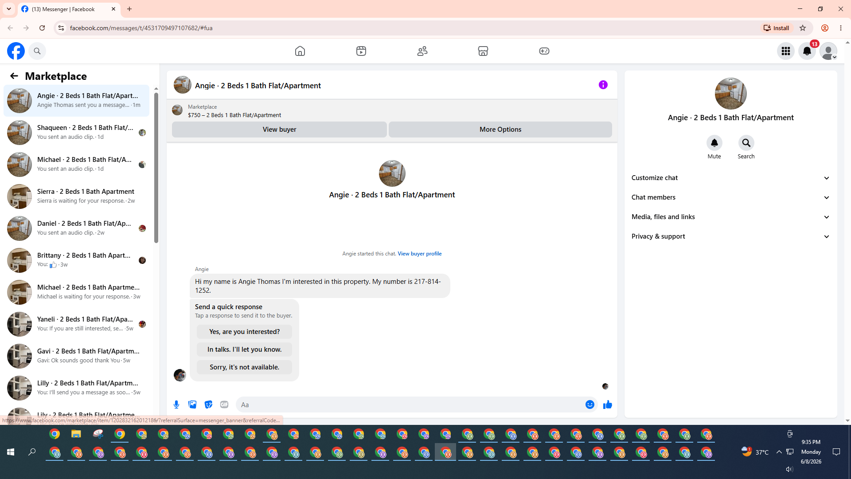Open the Gaming tab in top navigation
The image size is (851, 479).
click(x=544, y=51)
